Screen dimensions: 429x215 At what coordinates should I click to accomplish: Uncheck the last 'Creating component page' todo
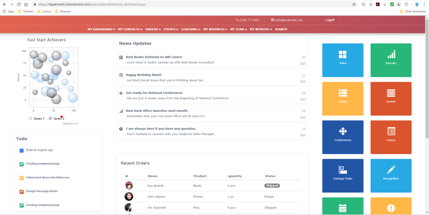(x=21, y=206)
